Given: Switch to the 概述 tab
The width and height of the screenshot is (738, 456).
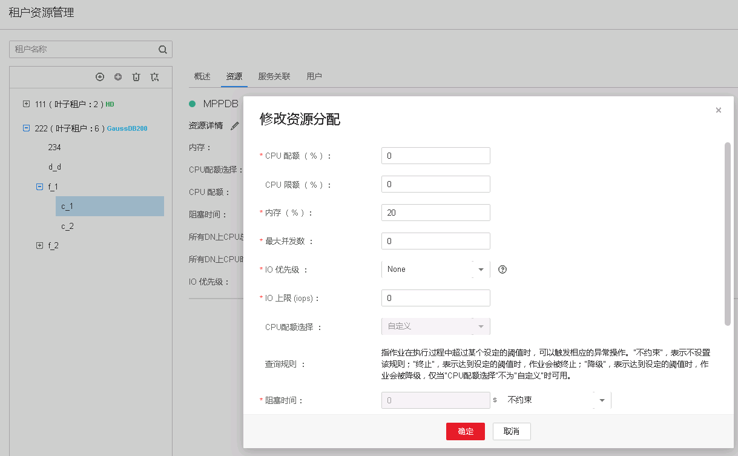Looking at the screenshot, I should click(x=202, y=76).
